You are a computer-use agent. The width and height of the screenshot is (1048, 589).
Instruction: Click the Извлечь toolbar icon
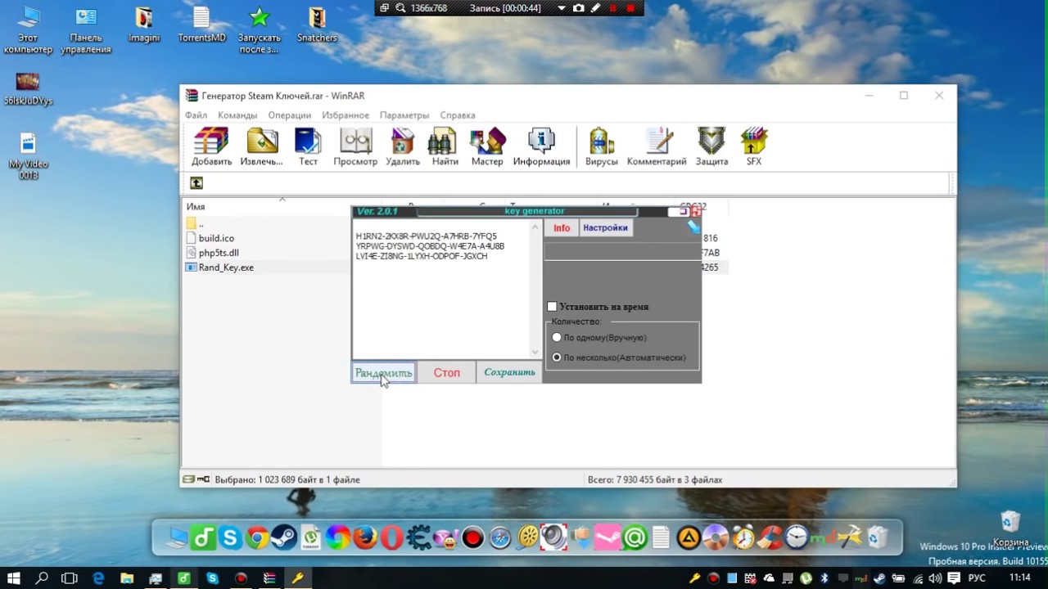tap(262, 147)
